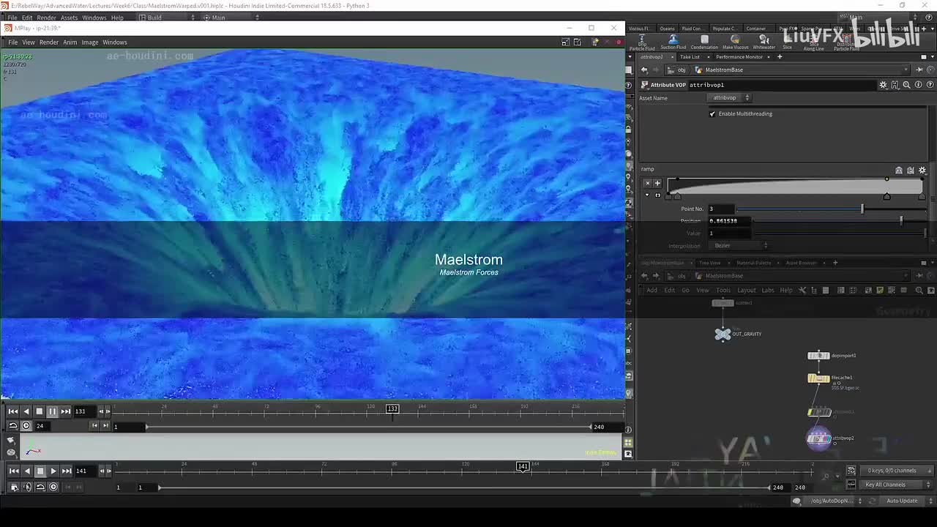The width and height of the screenshot is (937, 527).
Task: Switch to the Performance Monitor tab
Action: pyautogui.click(x=739, y=57)
